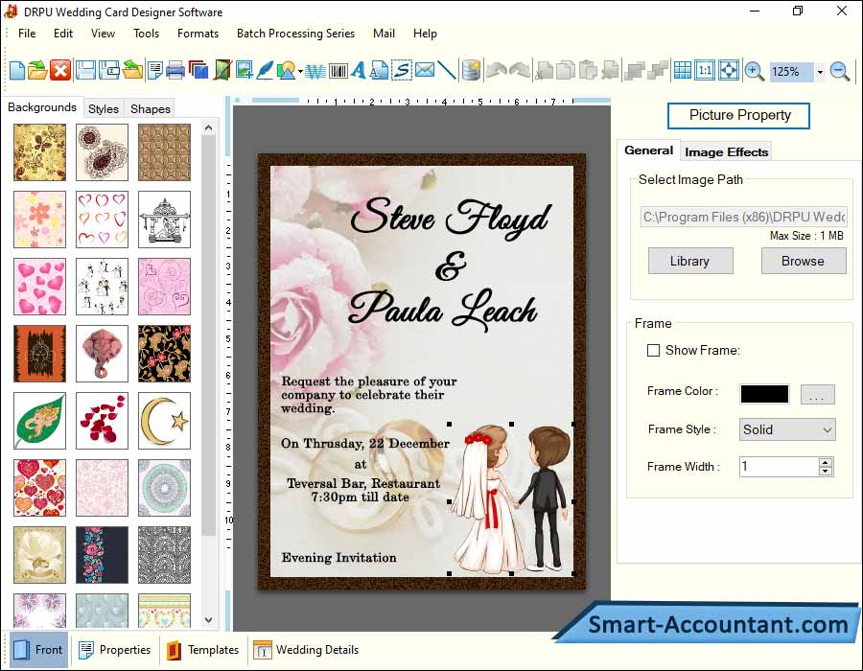Switch to the Shapes tab

(x=151, y=109)
